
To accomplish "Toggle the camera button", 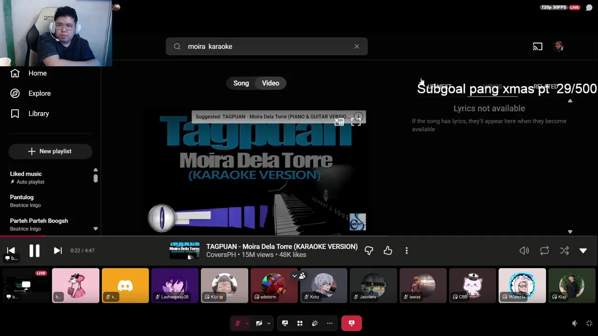I will pos(259,323).
